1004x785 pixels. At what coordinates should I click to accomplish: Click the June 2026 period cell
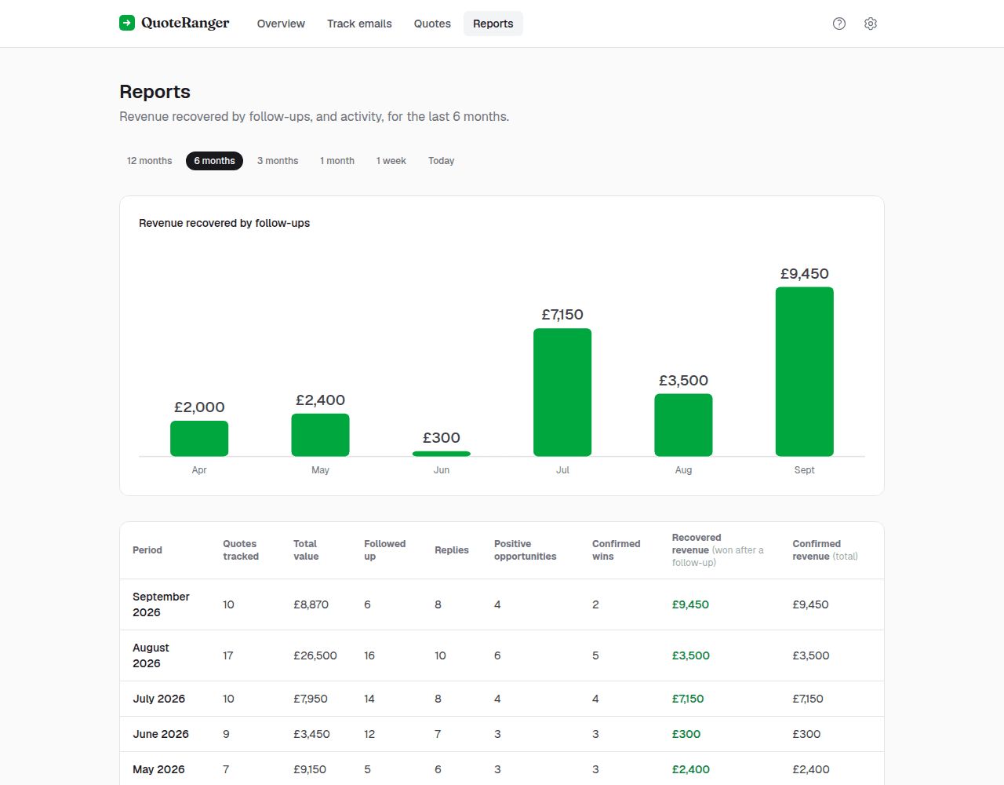click(x=161, y=734)
